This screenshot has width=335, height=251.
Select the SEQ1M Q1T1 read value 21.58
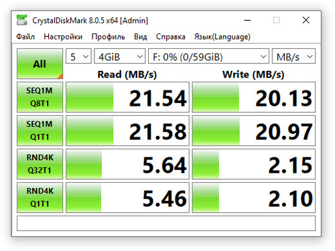coord(127,131)
